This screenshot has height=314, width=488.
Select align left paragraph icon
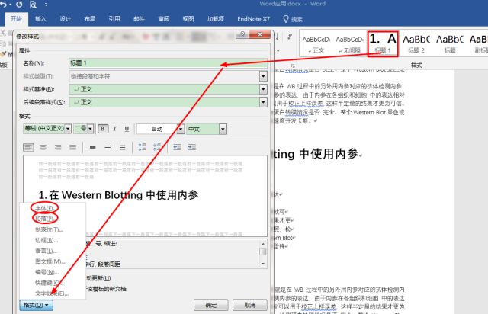pyautogui.click(x=29, y=147)
